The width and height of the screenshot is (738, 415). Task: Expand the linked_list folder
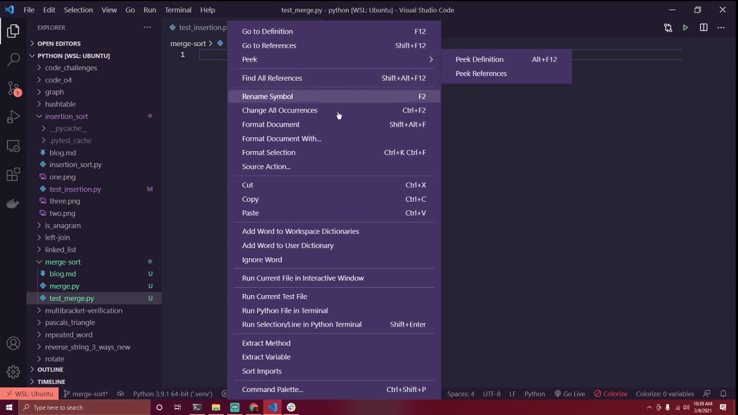click(61, 250)
